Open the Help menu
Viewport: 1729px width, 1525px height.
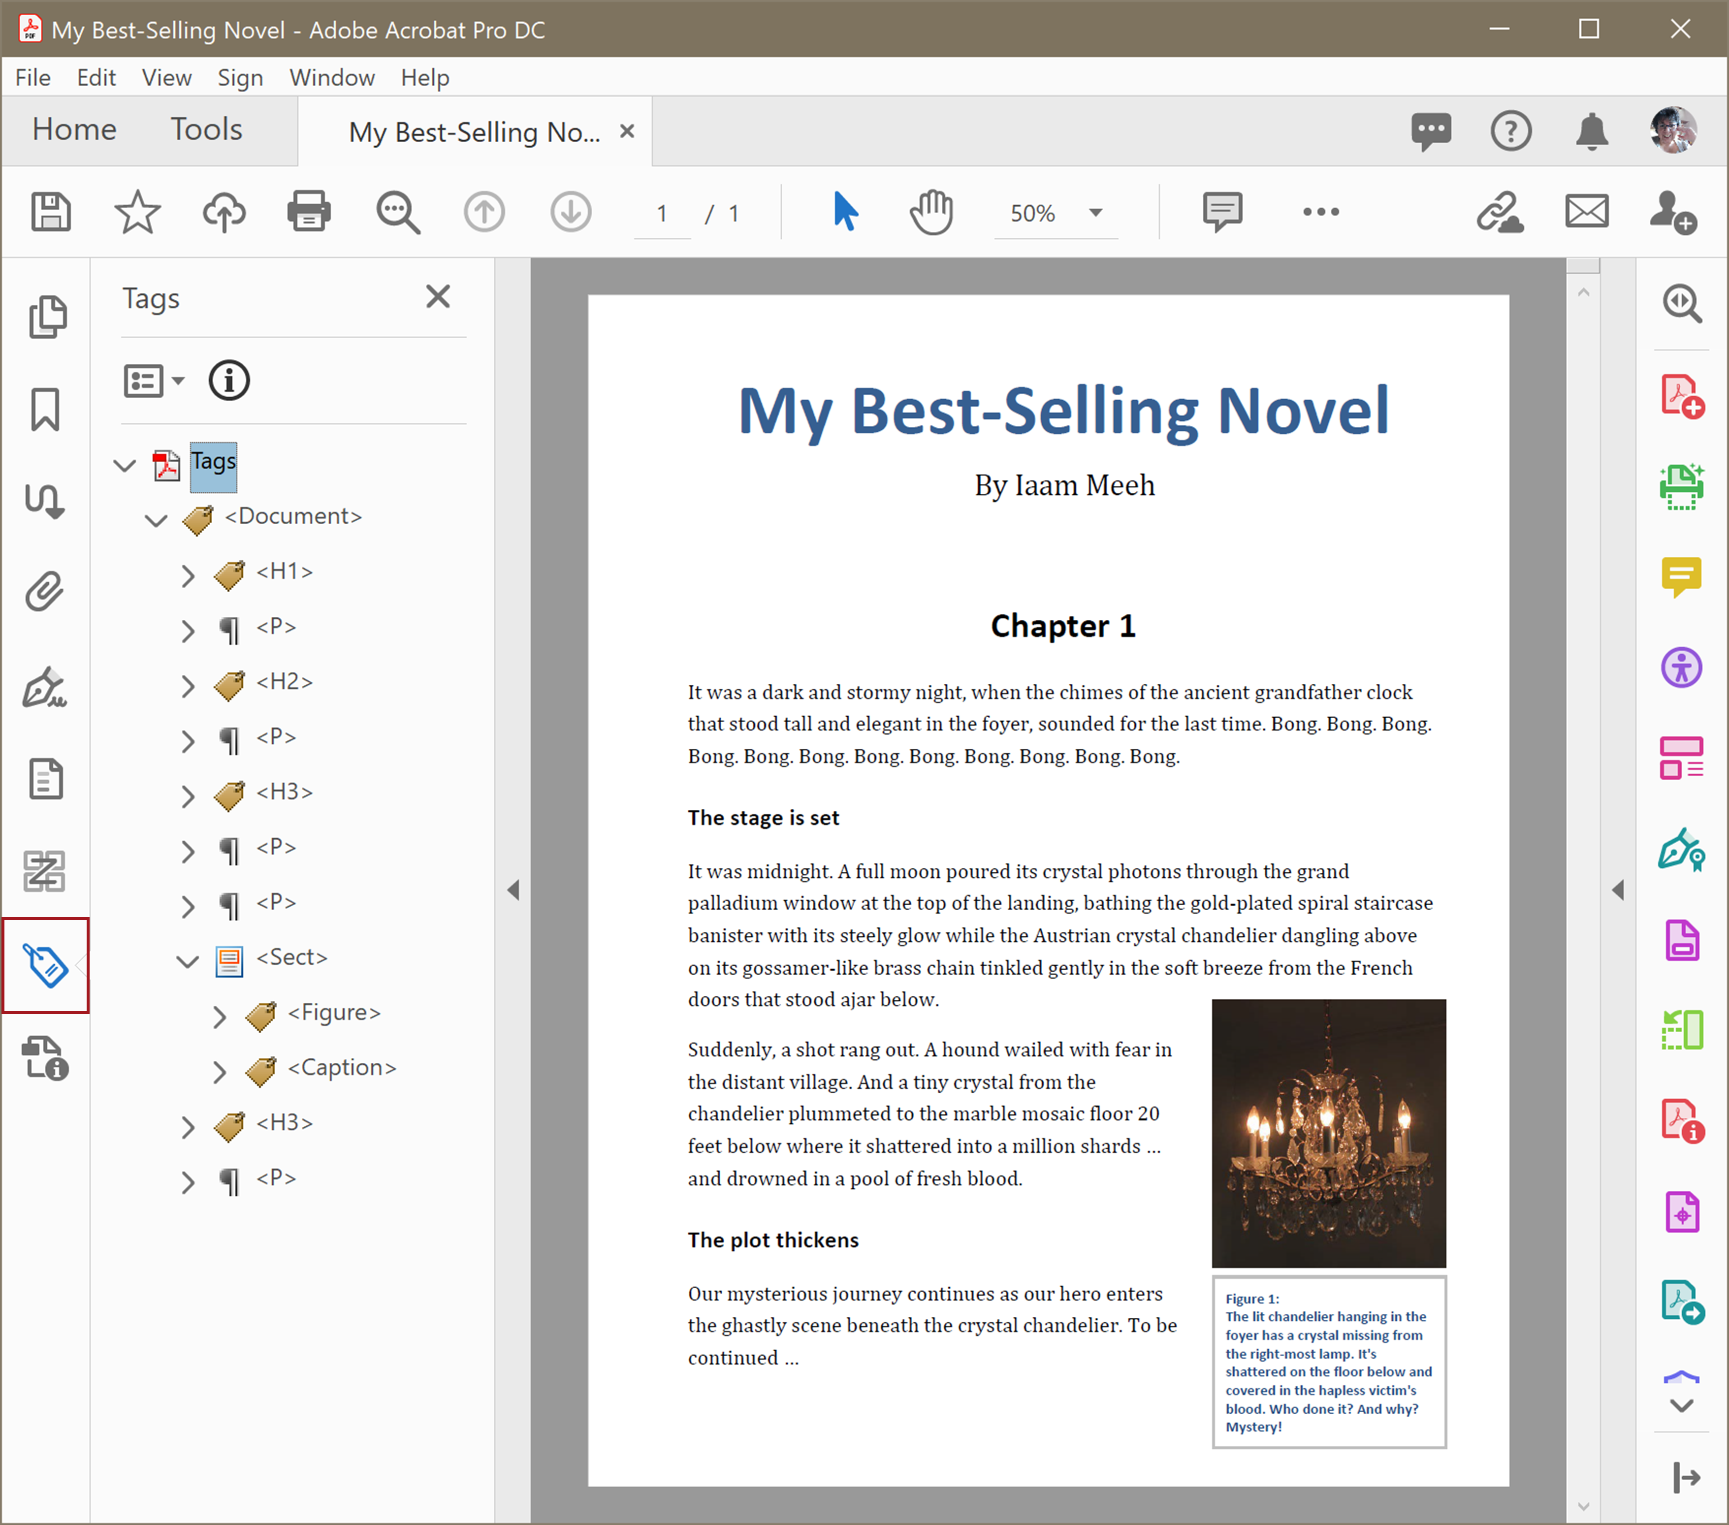(425, 78)
